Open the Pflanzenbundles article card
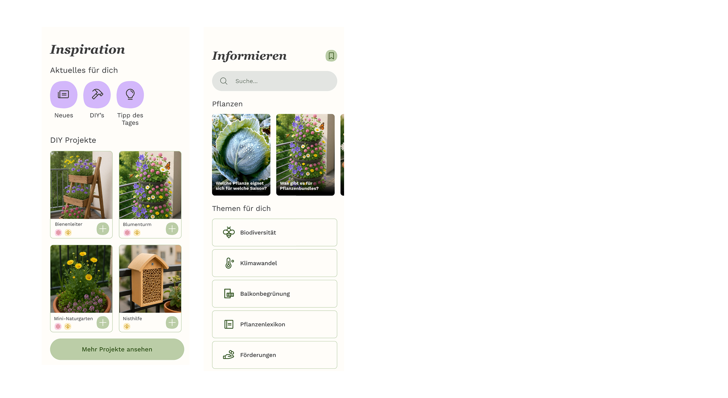This screenshot has height=398, width=728. tap(305, 155)
